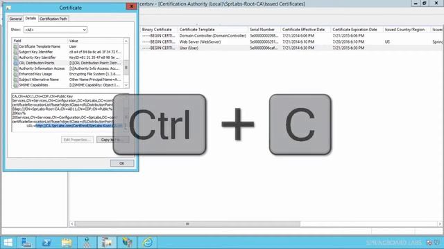Open Server Manager from the taskbar
The width and height of the screenshot is (444, 249).
tap(26, 242)
